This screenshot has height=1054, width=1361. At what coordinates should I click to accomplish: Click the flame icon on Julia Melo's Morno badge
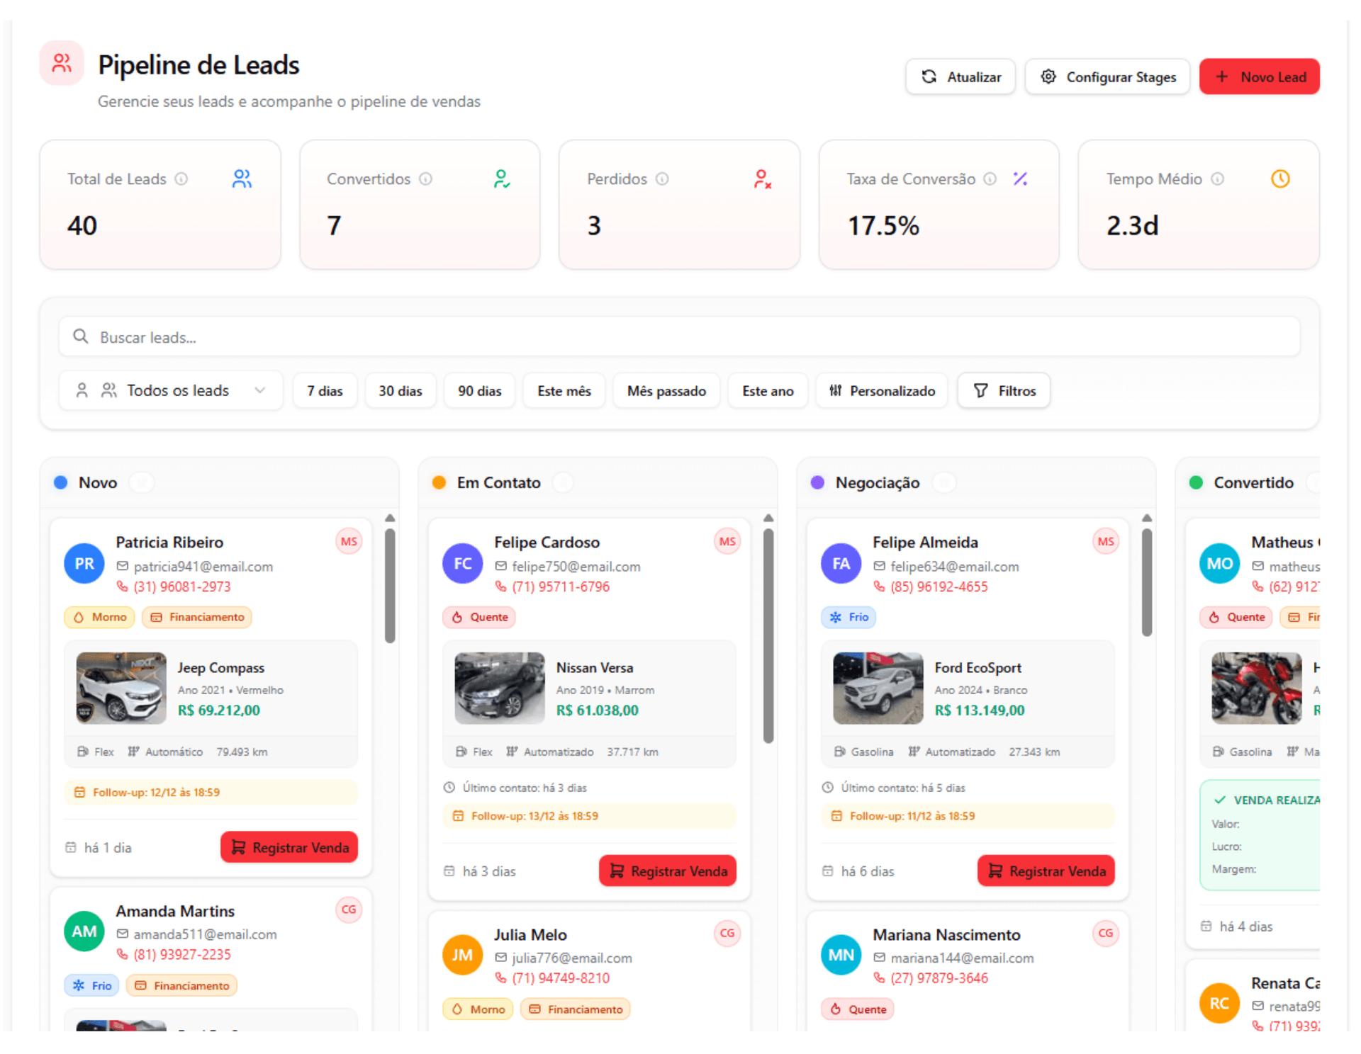(x=457, y=1009)
